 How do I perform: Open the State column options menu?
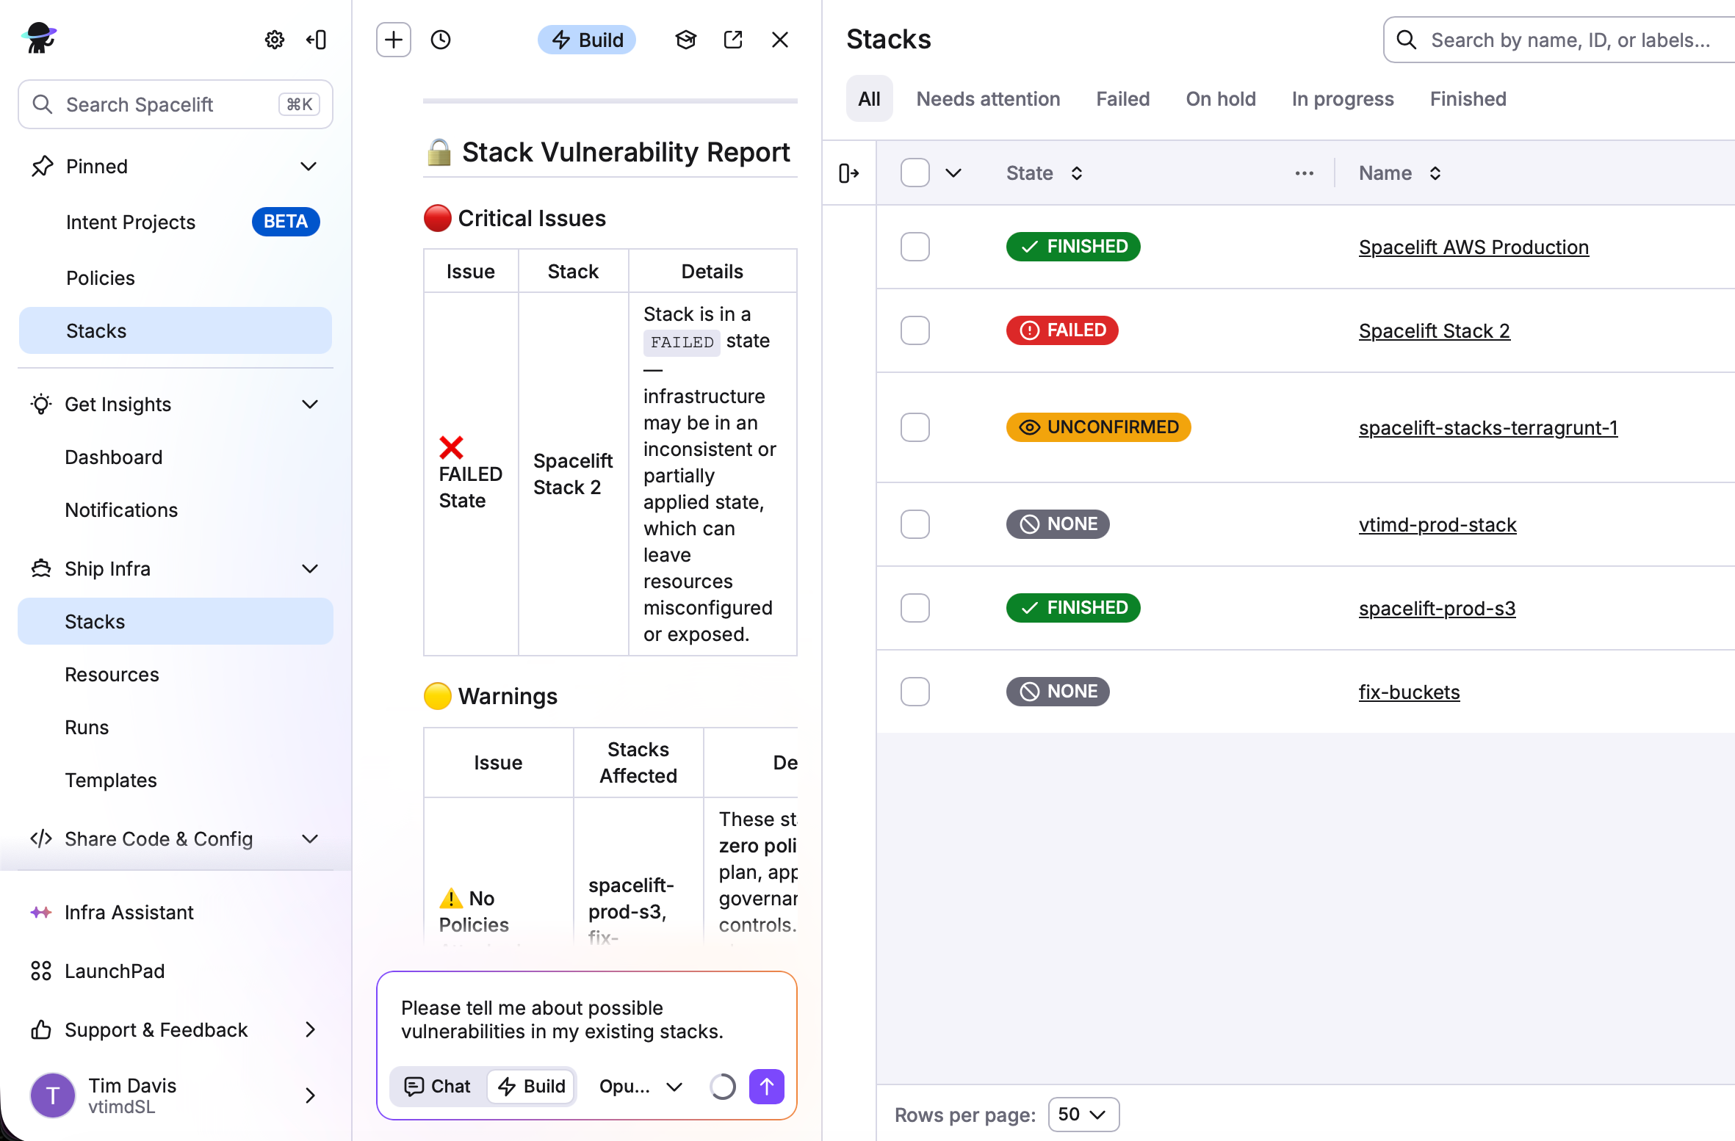pyautogui.click(x=1305, y=173)
